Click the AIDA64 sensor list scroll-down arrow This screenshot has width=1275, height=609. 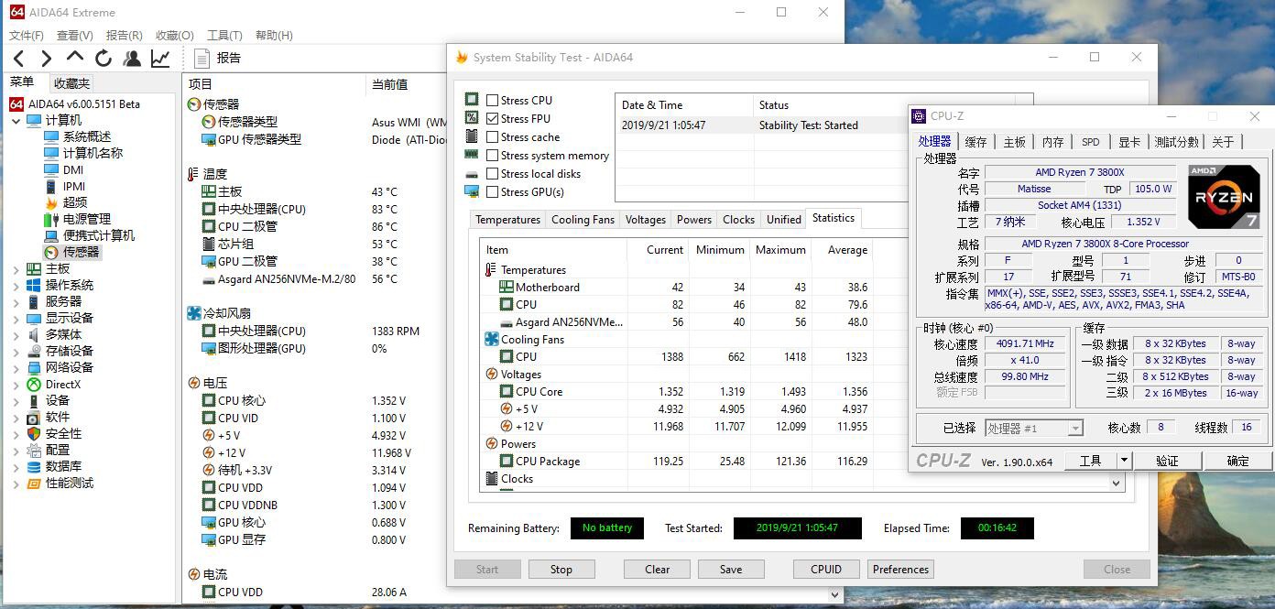coord(834,593)
